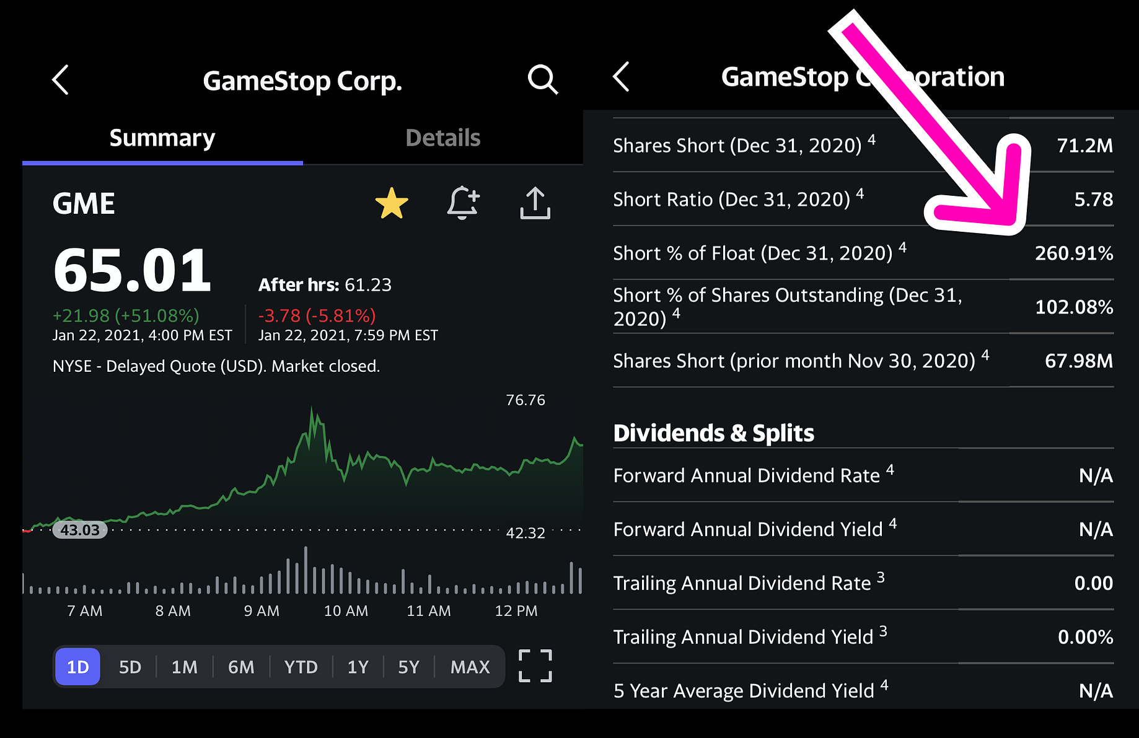Share the GME quote via the share icon
The width and height of the screenshot is (1139, 738).
(x=535, y=203)
